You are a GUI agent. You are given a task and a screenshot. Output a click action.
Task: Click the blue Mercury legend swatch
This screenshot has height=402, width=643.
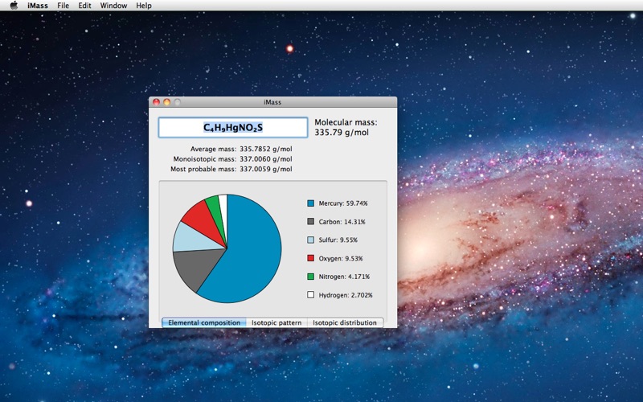(310, 203)
